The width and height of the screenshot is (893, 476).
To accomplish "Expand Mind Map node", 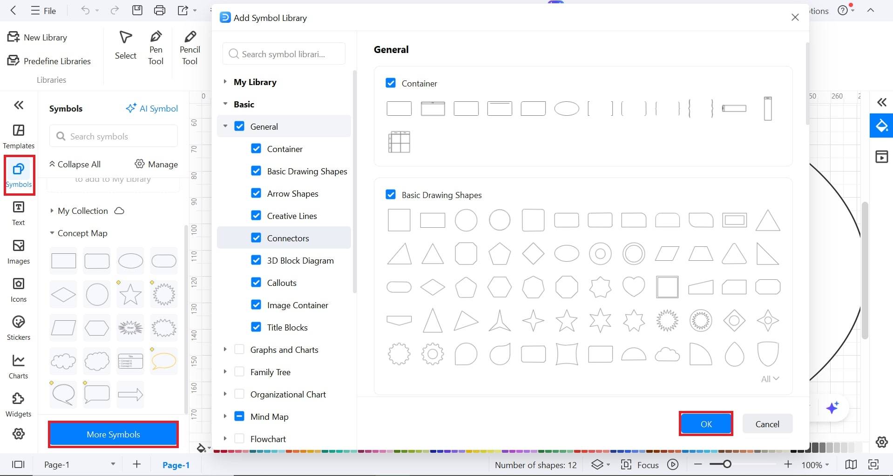I will (x=225, y=416).
